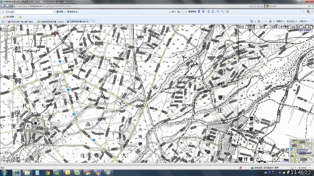The width and height of the screenshot is (314, 176).
Task: Switch to the first browser tab with Yahoo icon
Action: tap(22, 22)
